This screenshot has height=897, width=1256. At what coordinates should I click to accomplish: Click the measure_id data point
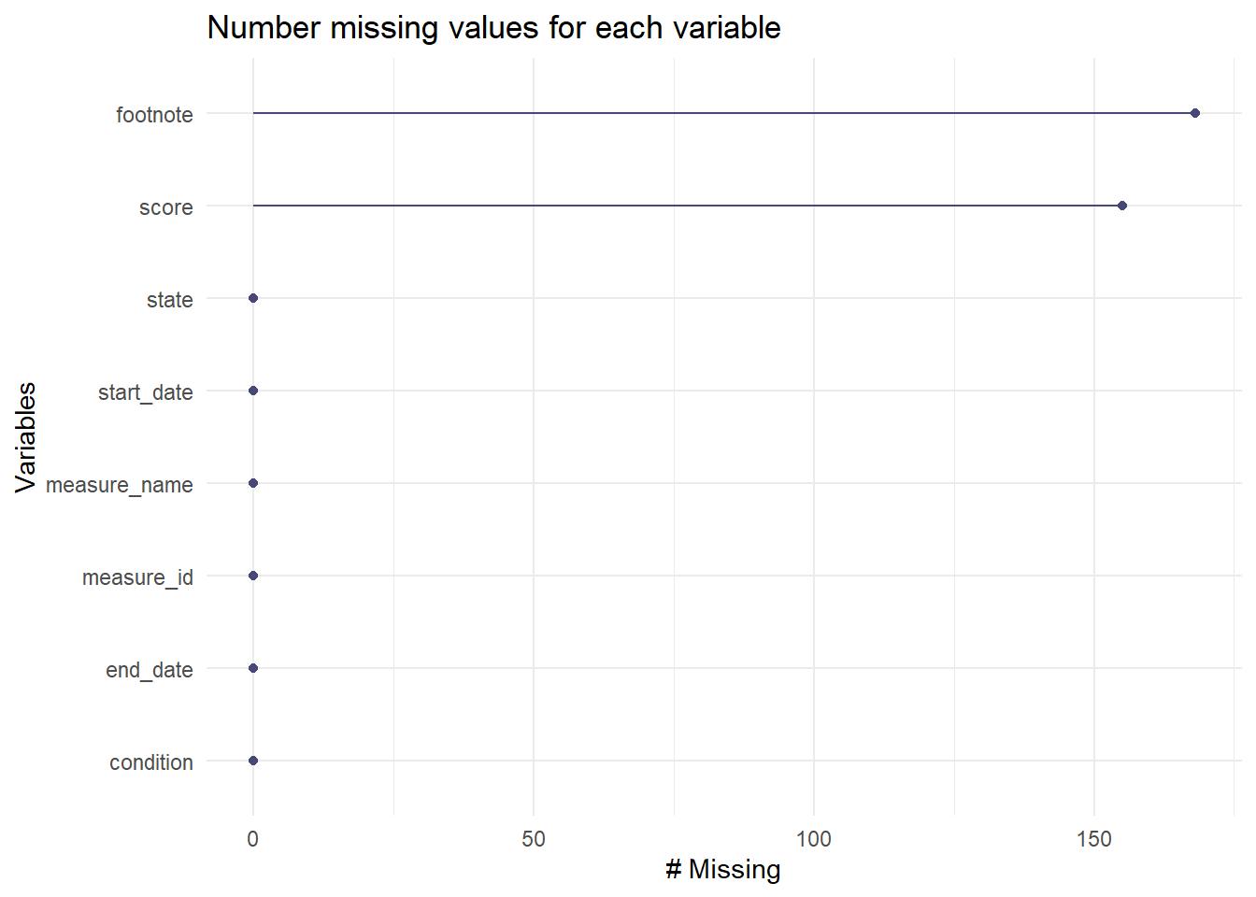253,576
